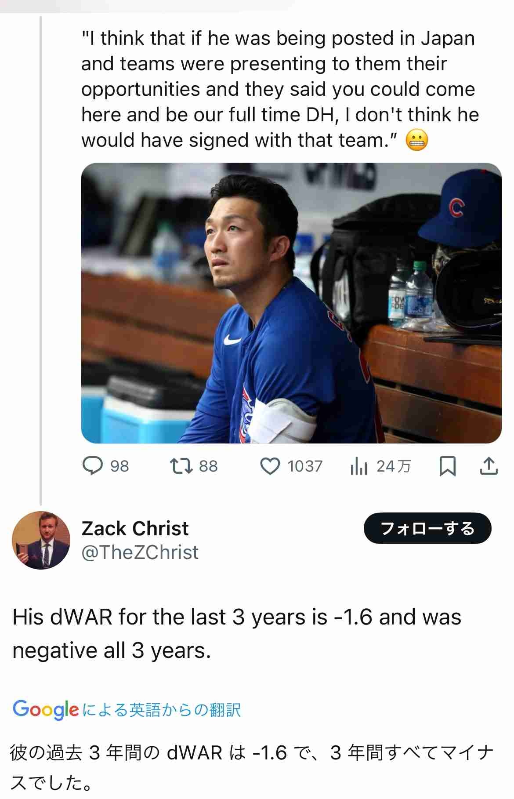Open the quoted post text about full time DH
The image size is (514, 799).
[x=279, y=89]
